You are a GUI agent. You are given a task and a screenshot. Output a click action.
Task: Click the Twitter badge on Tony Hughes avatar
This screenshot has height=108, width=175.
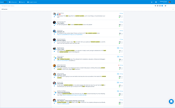tap(55, 24)
